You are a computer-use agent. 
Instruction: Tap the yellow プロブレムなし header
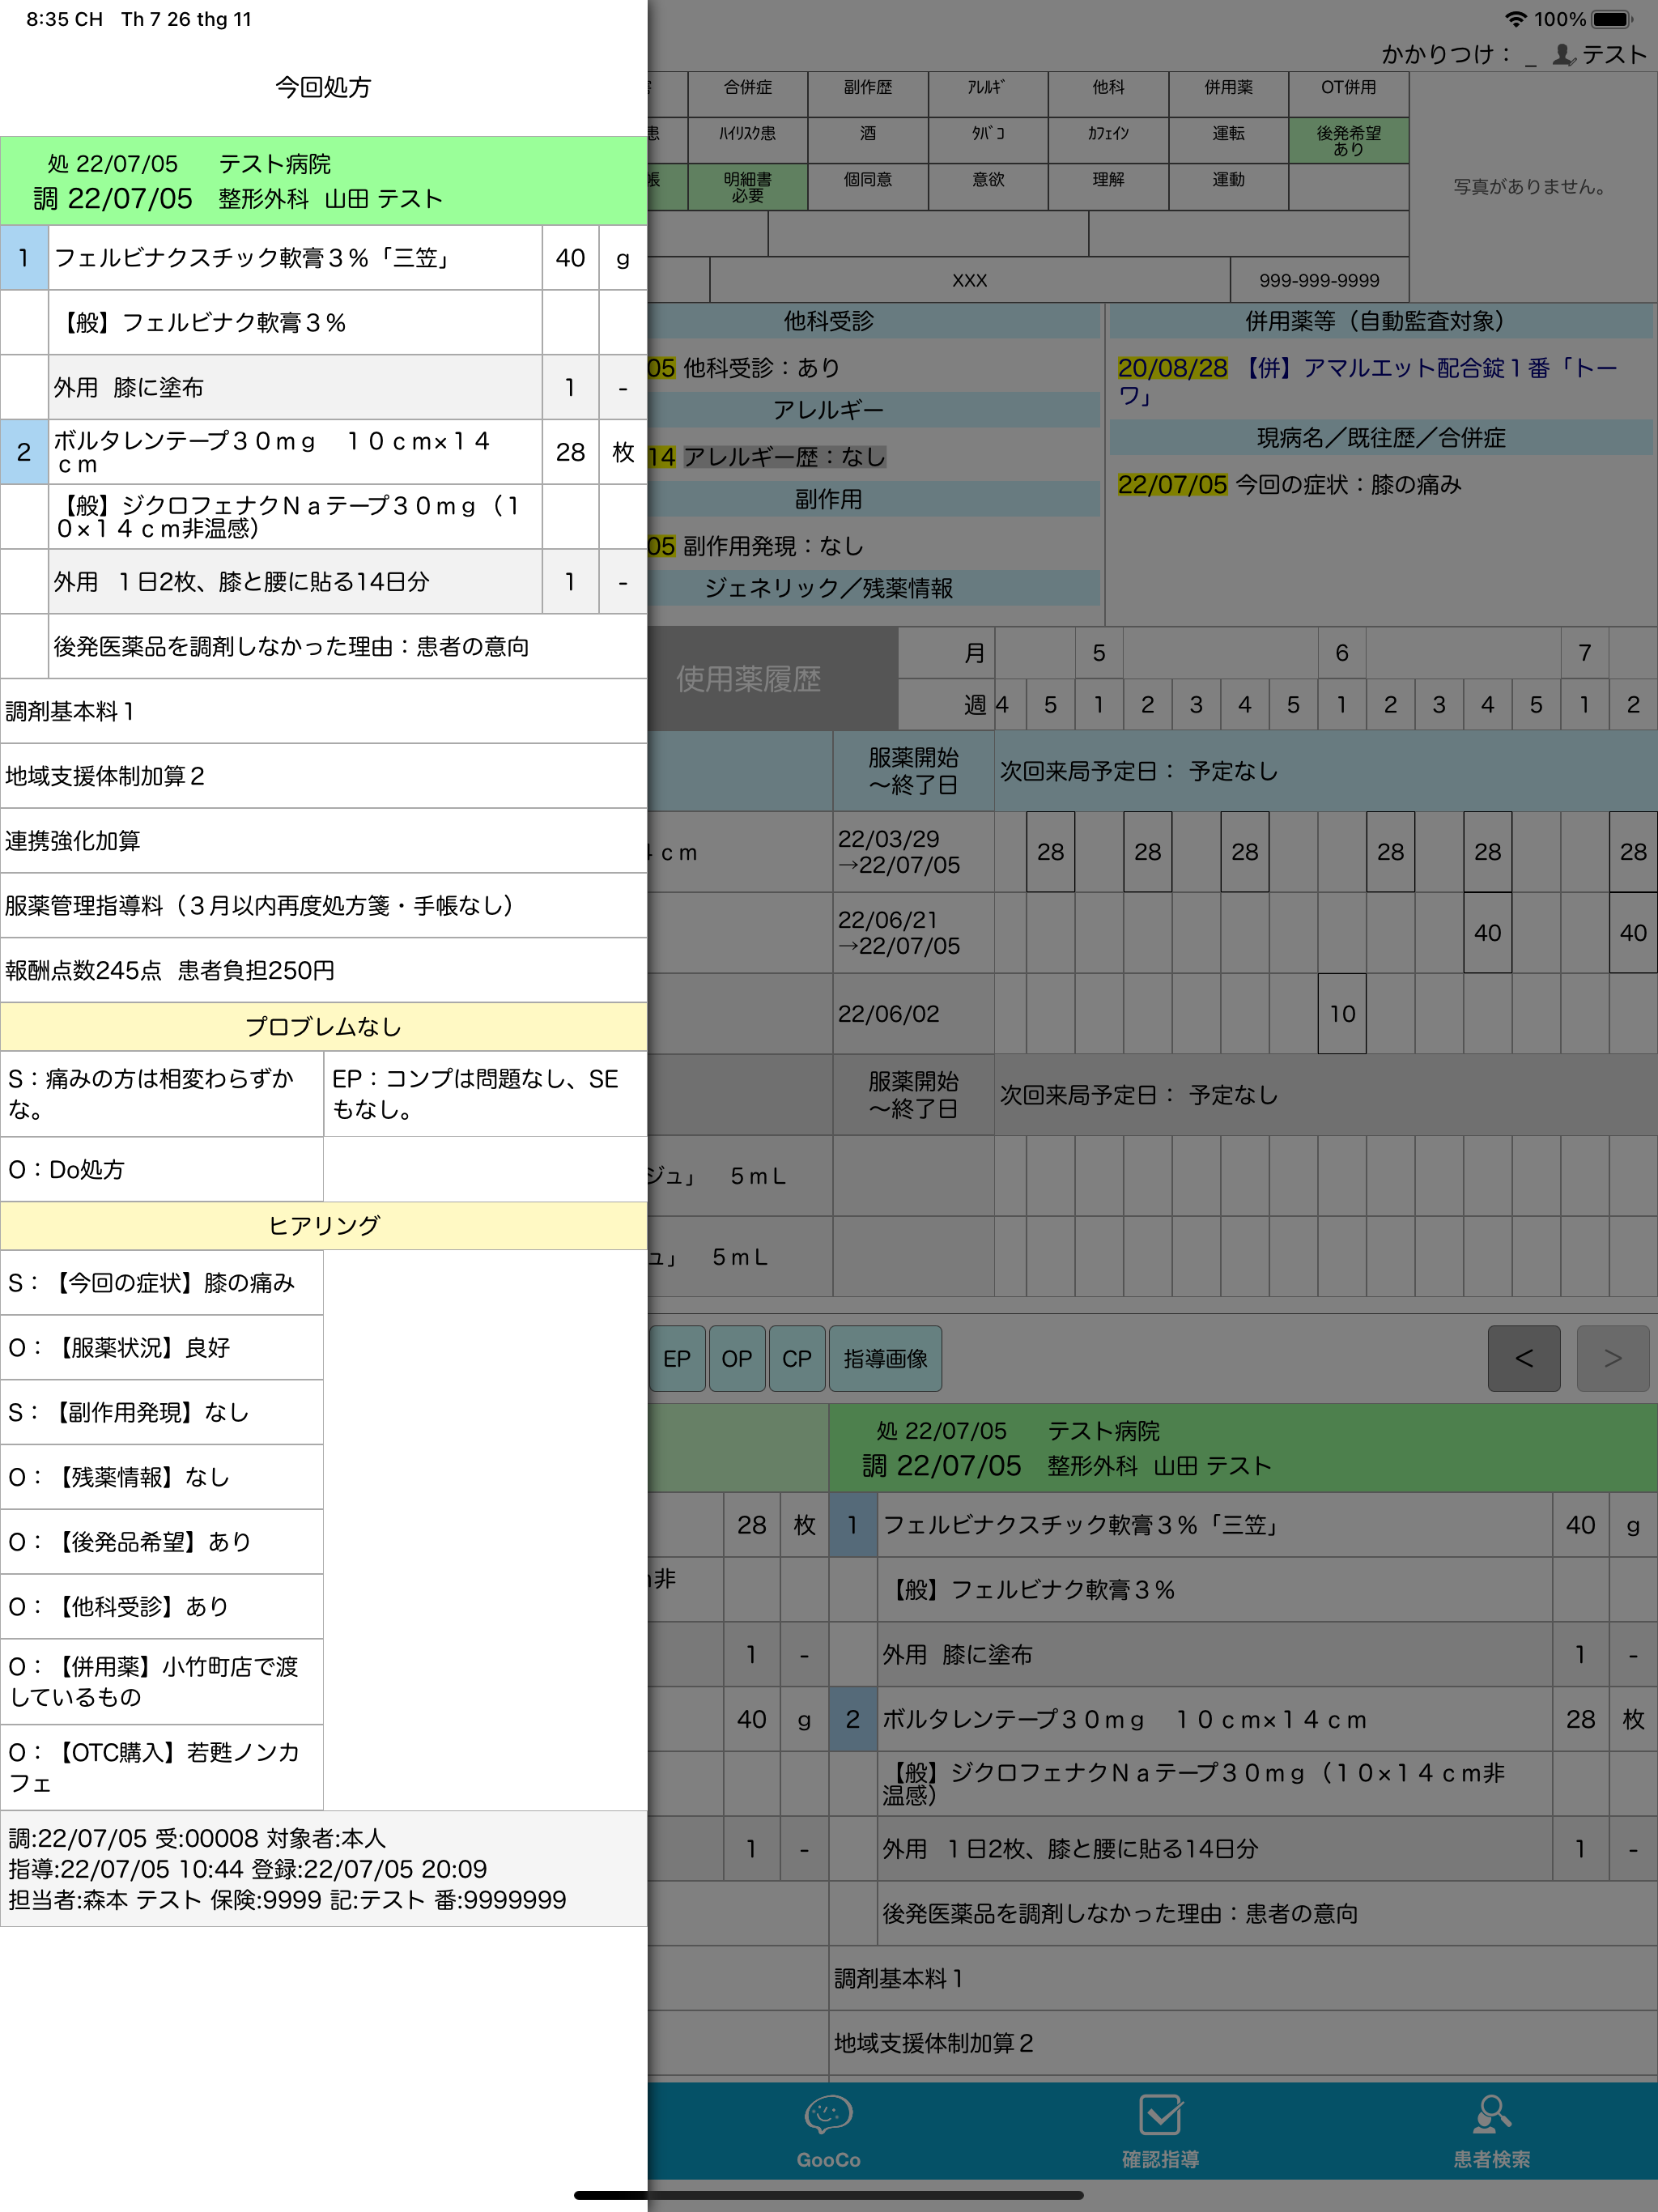pos(323,1027)
